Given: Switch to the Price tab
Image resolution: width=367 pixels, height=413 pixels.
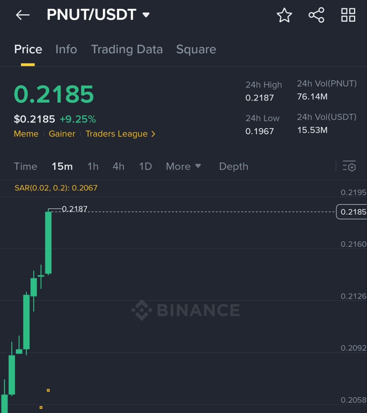Looking at the screenshot, I should pyautogui.click(x=28, y=49).
